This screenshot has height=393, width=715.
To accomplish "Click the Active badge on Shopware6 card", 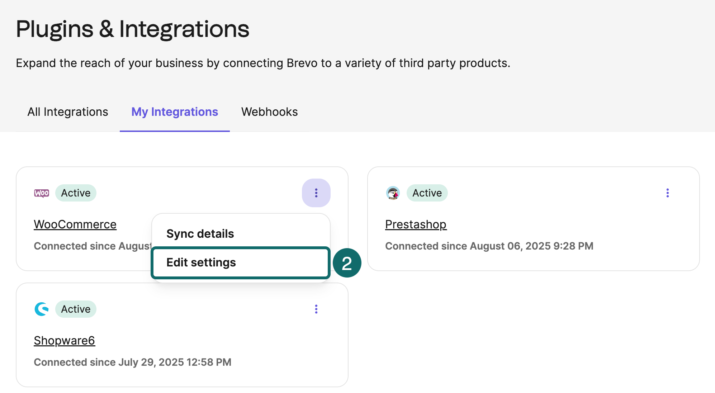I will coord(76,309).
